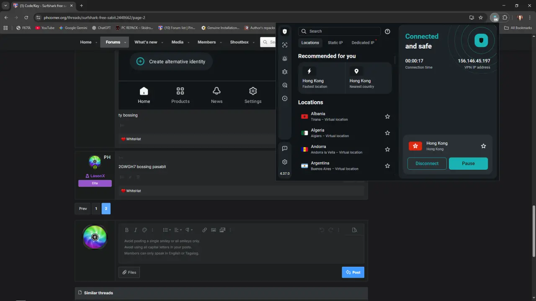The image size is (536, 301).
Task: Disconnect from the VPN
Action: (x=427, y=163)
